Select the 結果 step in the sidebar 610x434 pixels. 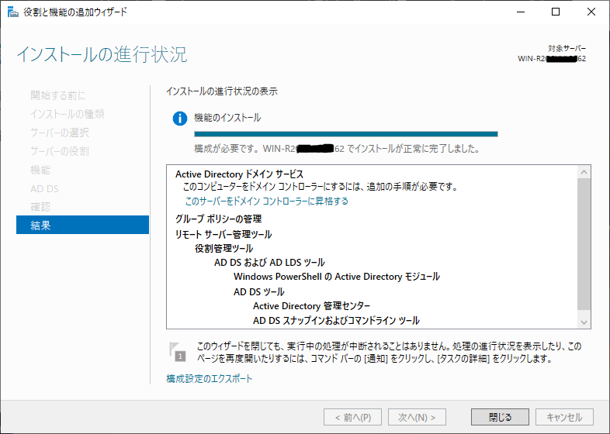(82, 225)
